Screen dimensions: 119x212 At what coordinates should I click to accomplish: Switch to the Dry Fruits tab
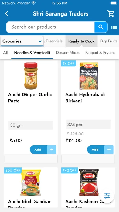109,41
